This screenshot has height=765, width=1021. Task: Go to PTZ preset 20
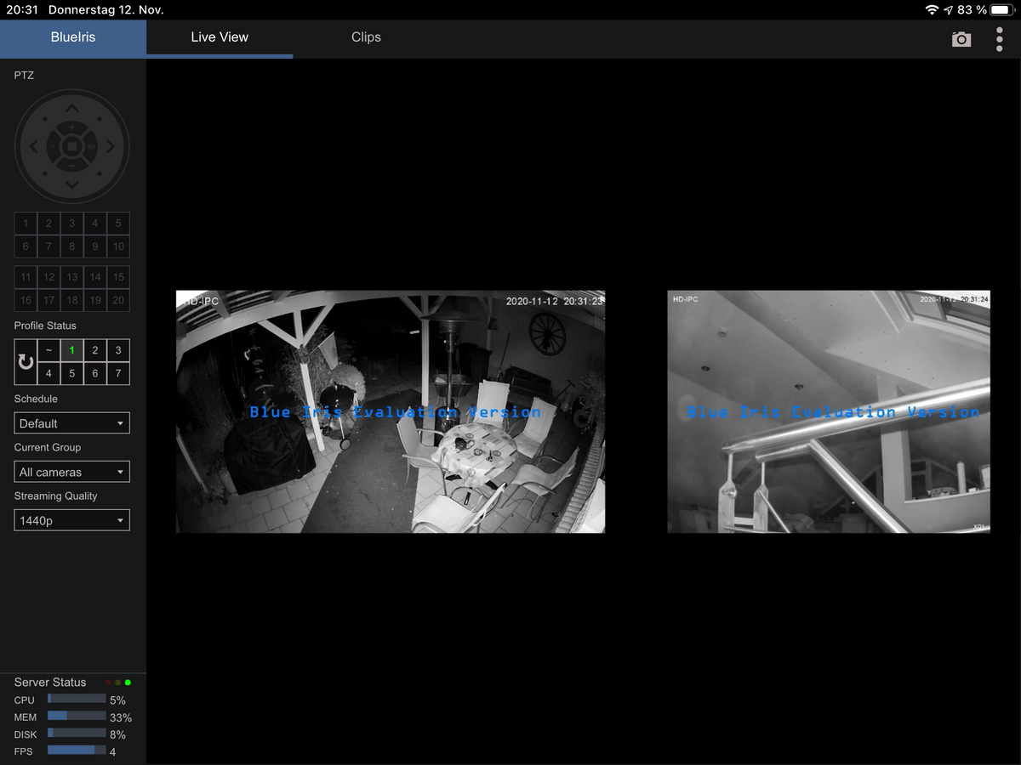click(x=118, y=300)
